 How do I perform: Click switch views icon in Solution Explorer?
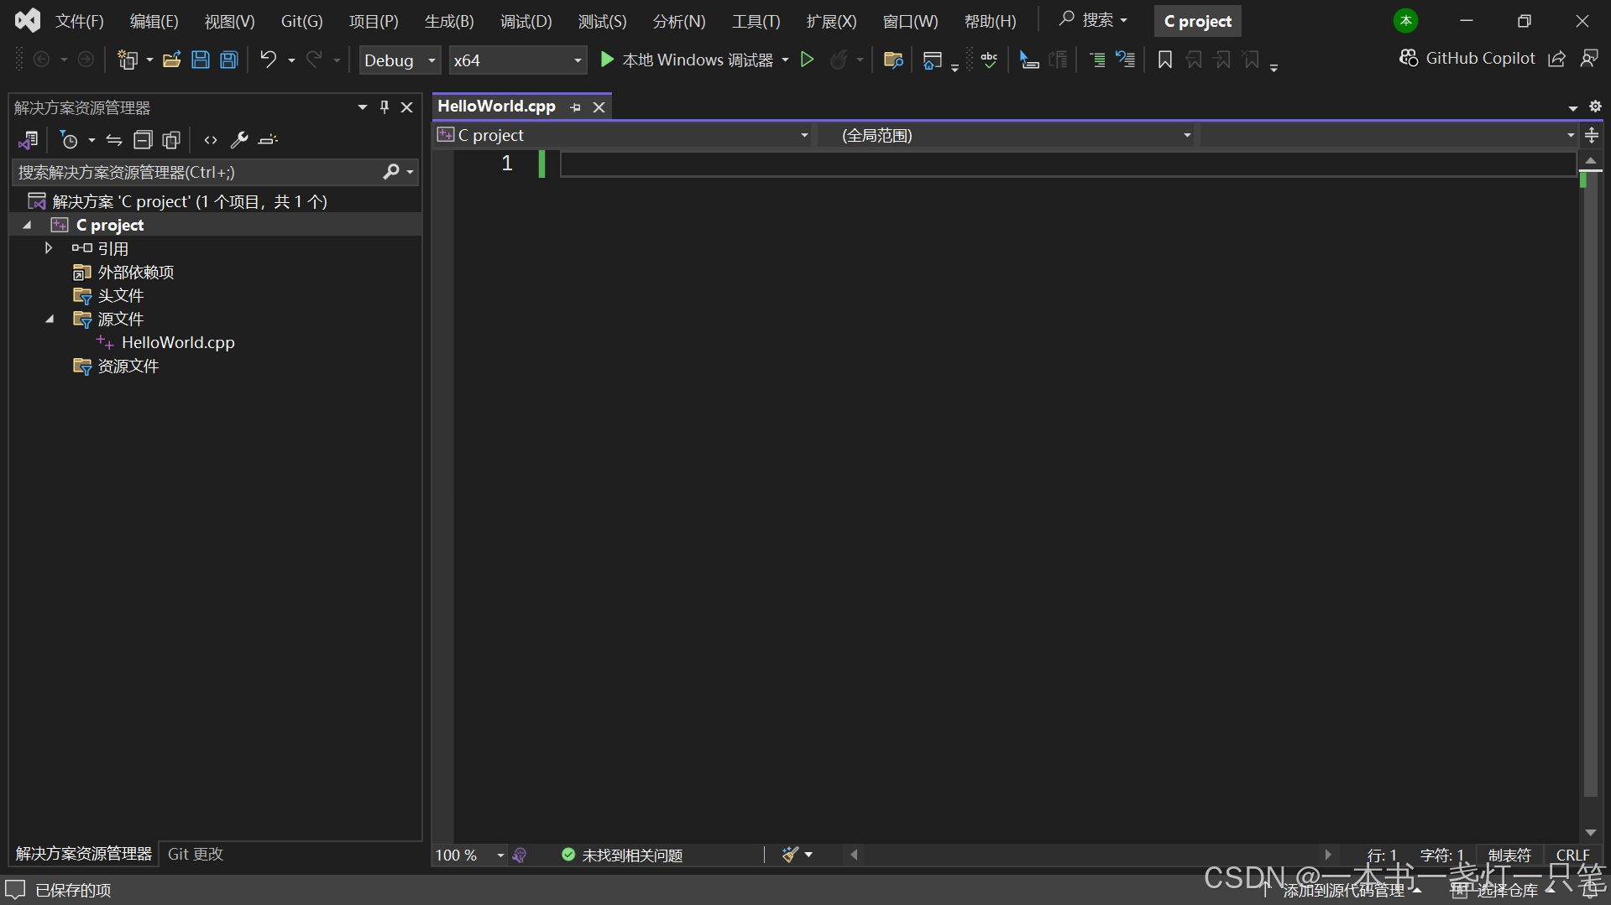29,140
